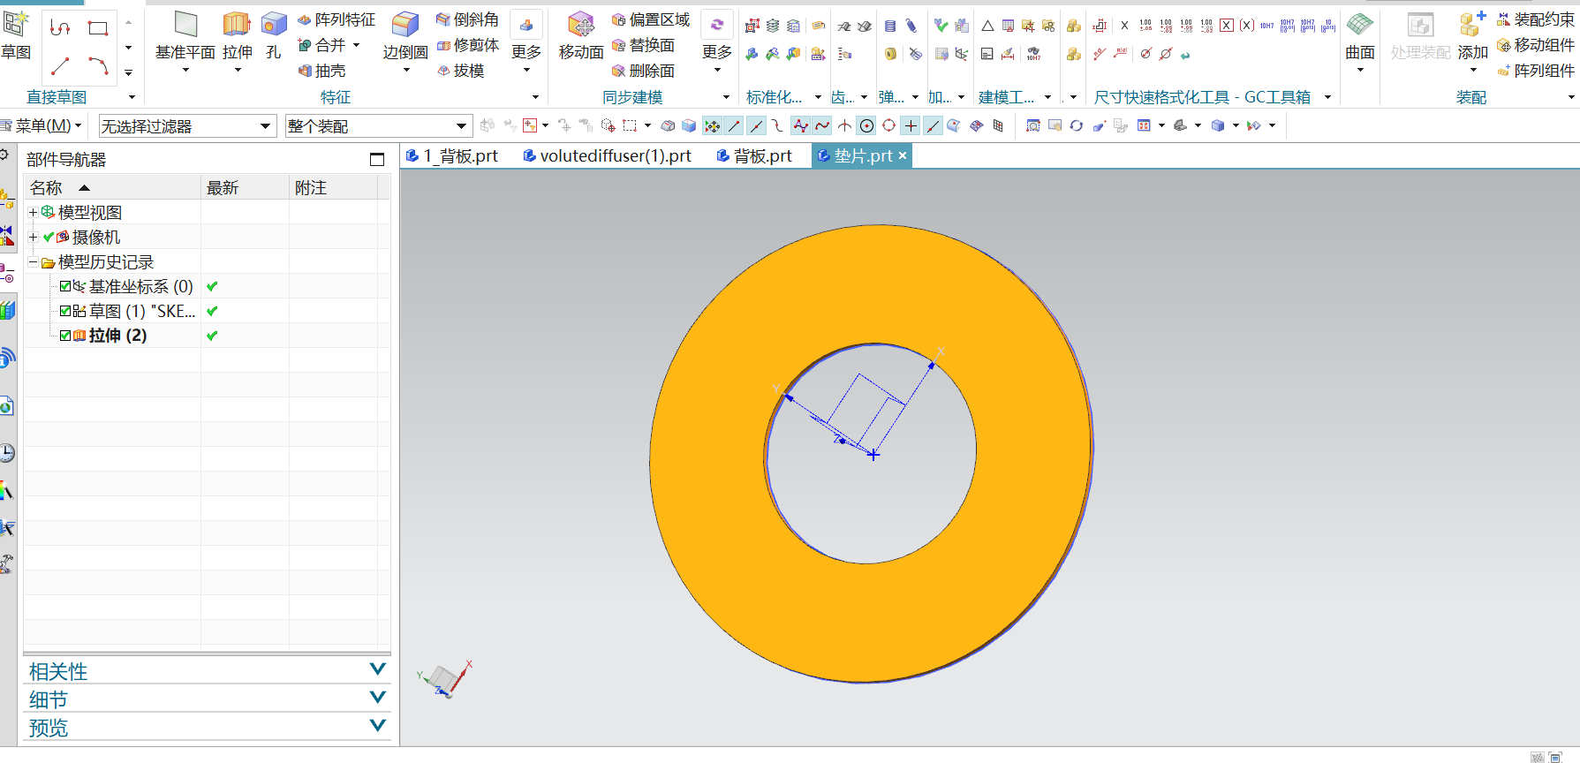Click the arc sketch tool
Image resolution: width=1580 pixels, height=763 pixels.
(98, 66)
